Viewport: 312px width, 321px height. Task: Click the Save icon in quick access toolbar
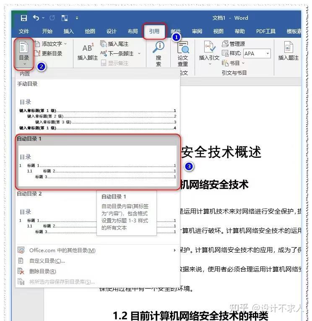[24, 18]
